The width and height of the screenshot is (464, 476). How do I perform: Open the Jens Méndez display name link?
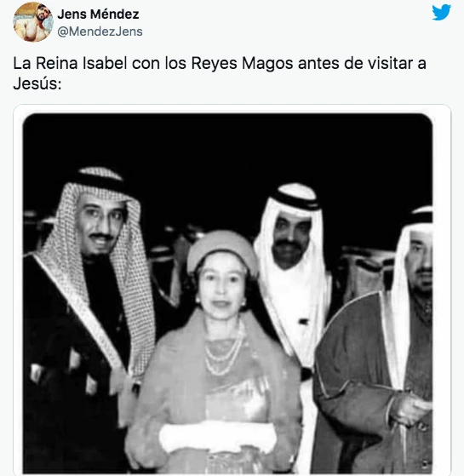pyautogui.click(x=98, y=14)
